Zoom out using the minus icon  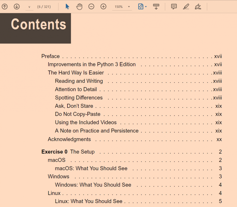[91, 7]
